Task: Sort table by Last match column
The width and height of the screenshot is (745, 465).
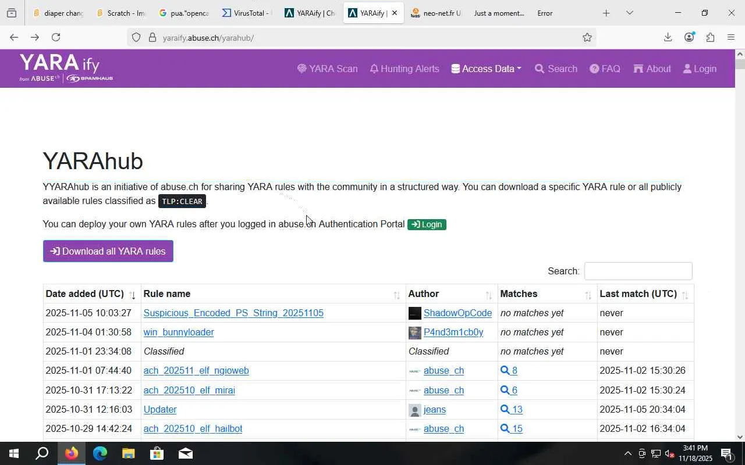Action: pyautogui.click(x=645, y=294)
